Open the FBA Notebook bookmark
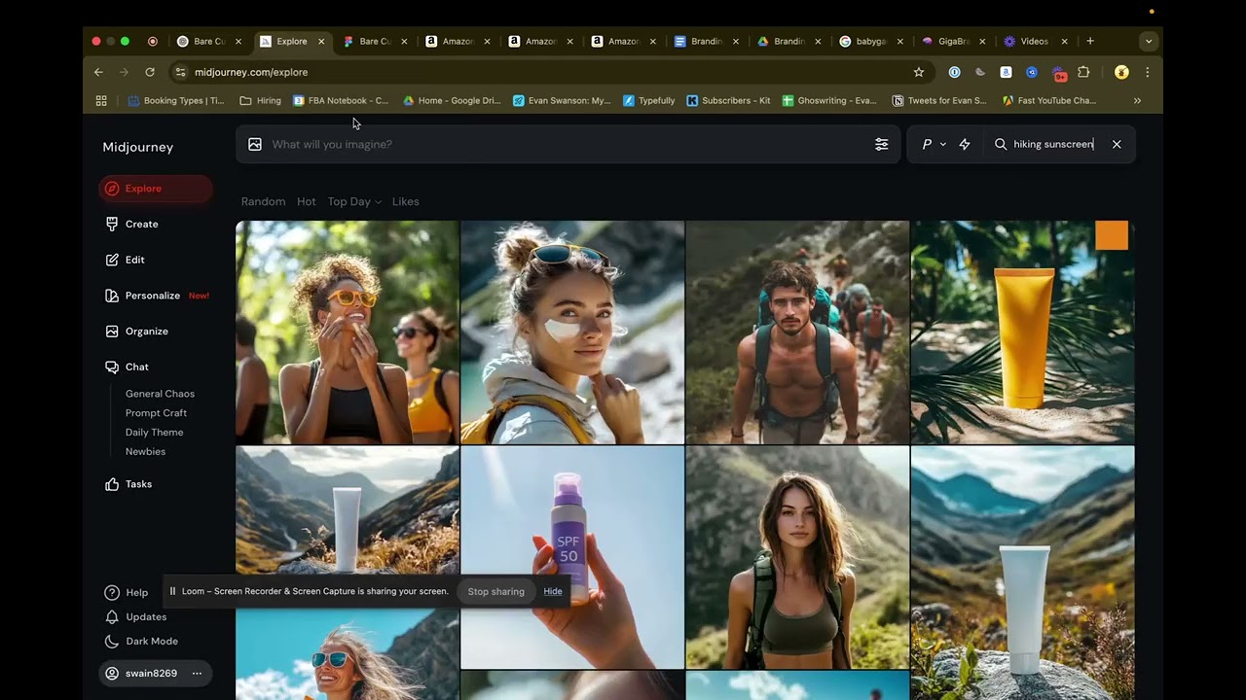Viewport: 1246px width, 700px height. pyautogui.click(x=341, y=100)
